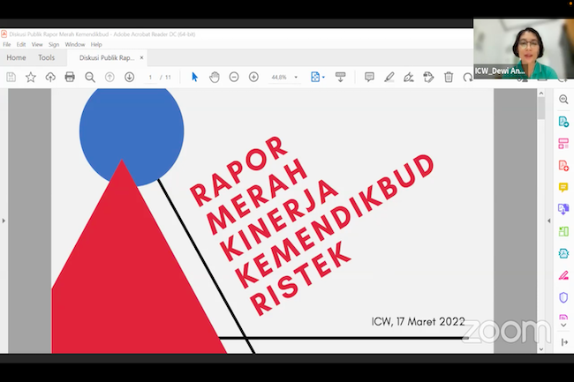The image size is (574, 382).
Task: Open the View menu
Action: click(37, 44)
